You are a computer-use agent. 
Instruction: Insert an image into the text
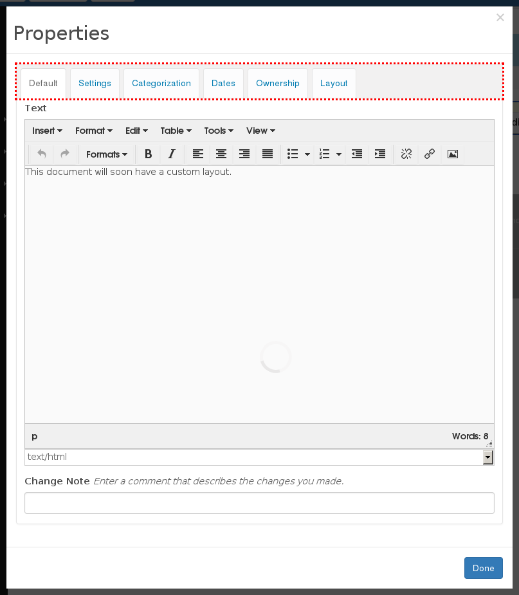tap(453, 154)
